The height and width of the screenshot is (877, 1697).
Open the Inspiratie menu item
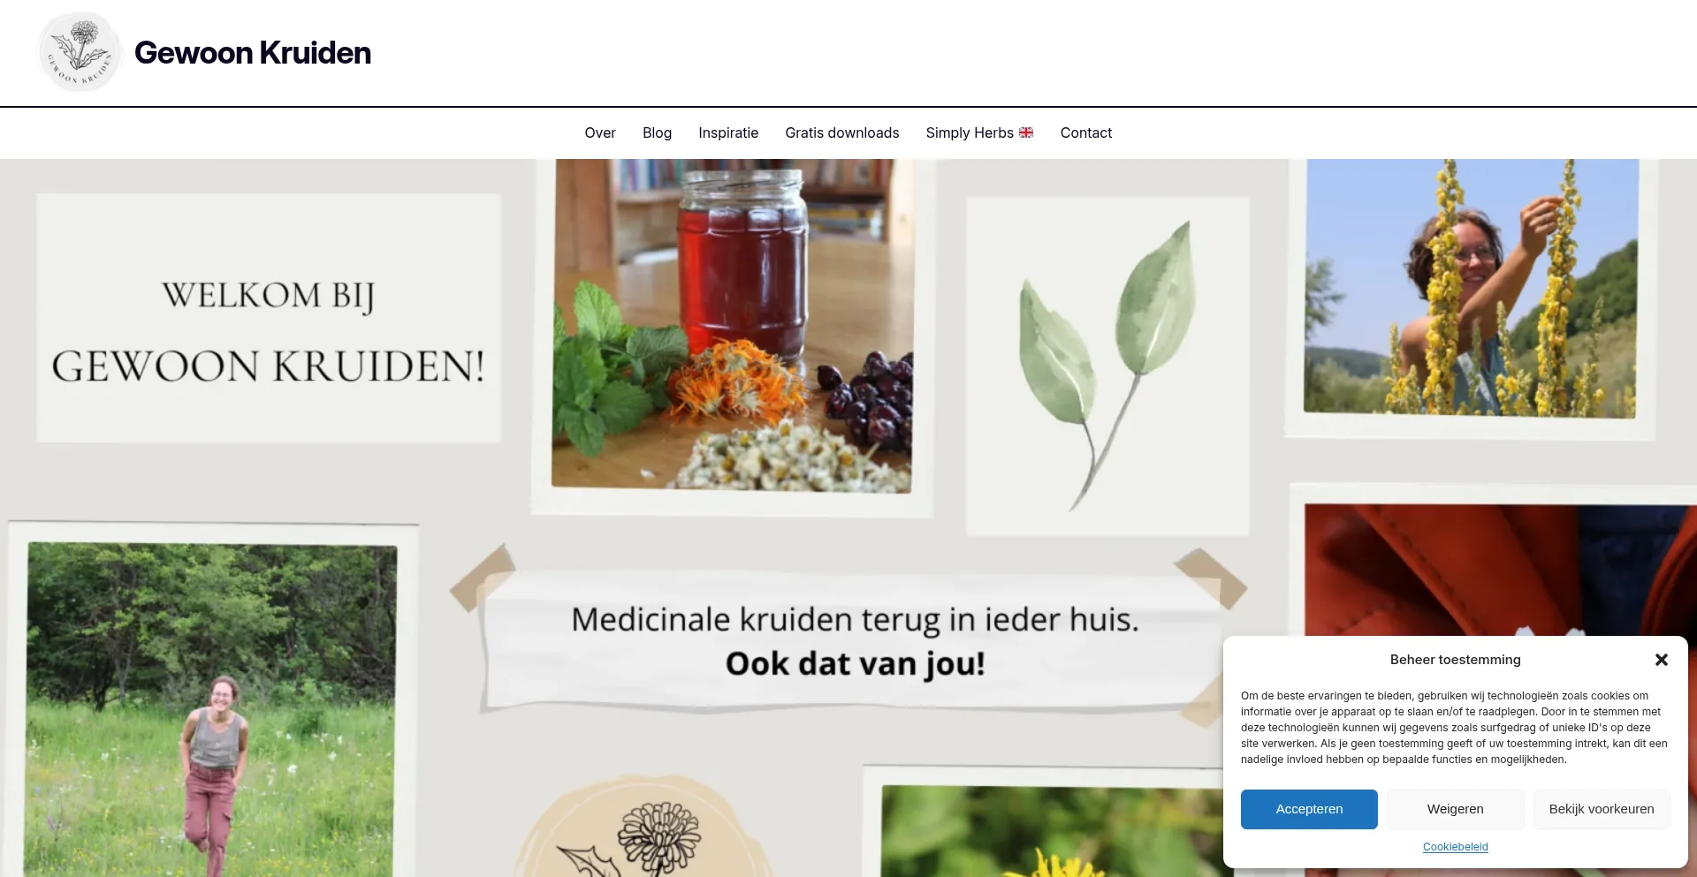coord(728,132)
